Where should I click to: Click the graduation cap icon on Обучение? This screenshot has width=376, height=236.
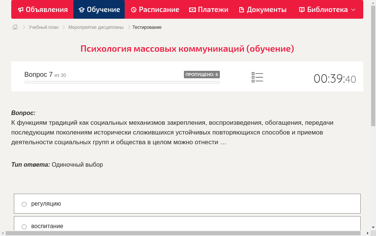[81, 9]
